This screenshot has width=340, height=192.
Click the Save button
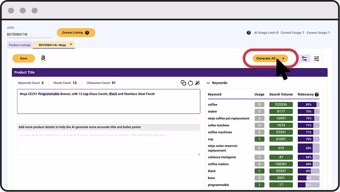click(24, 58)
